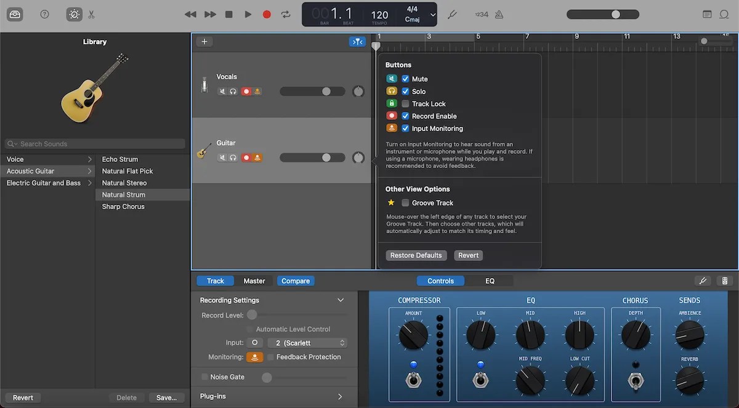Click the amp icon in the Smart Controls bar
Viewport: 739px width, 408px height.
[x=725, y=281]
